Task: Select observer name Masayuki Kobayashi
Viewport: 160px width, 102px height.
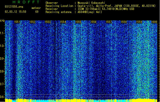Action: pos(91,3)
